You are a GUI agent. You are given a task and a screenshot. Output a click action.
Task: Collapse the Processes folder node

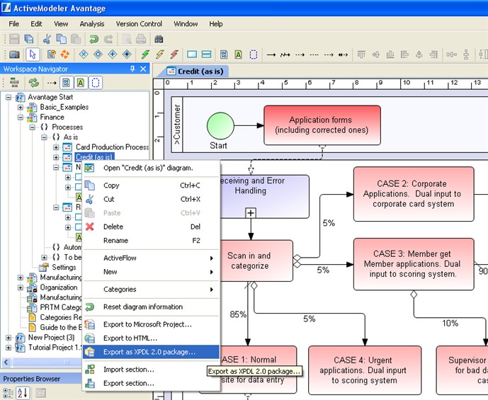tap(33, 127)
